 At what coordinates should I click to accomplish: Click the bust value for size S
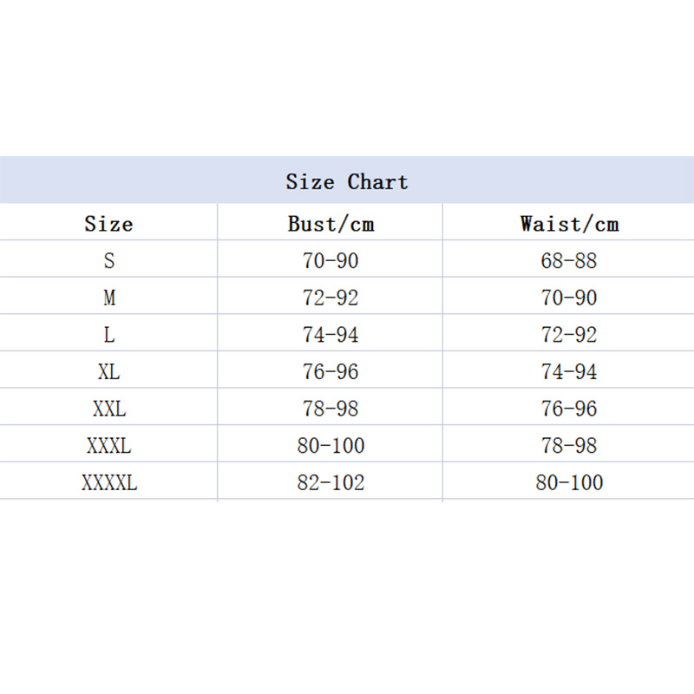pyautogui.click(x=331, y=260)
